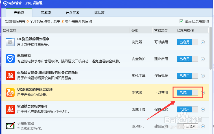Open dropdown arrow for UC浏览器的关联启动项
214x134 pixels.
tap(203, 93)
